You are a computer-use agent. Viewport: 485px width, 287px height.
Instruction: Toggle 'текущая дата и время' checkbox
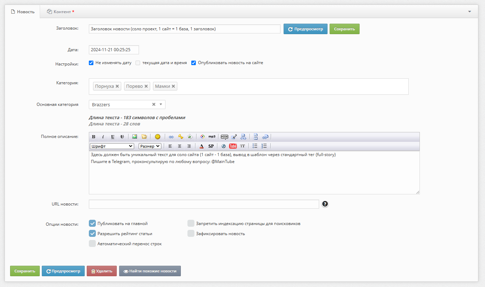coord(138,63)
